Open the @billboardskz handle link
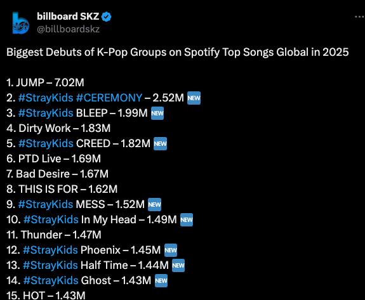This screenshot has width=365, height=300. (68, 29)
